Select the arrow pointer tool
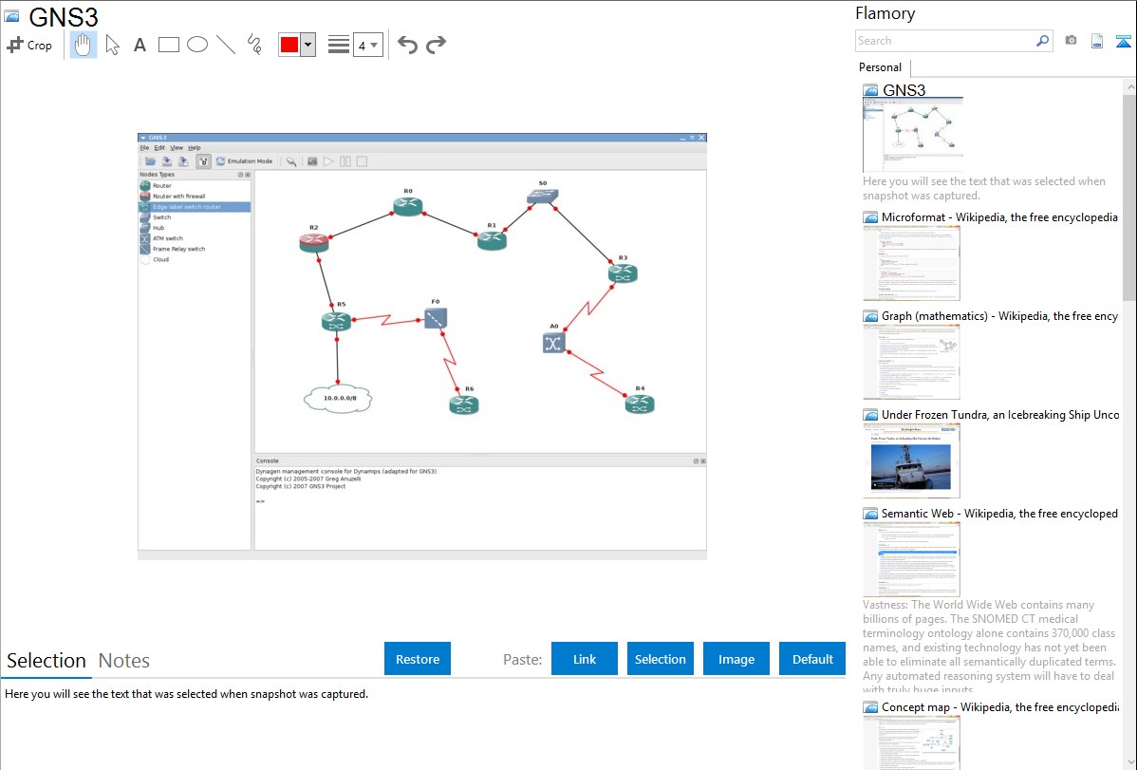 (x=112, y=45)
